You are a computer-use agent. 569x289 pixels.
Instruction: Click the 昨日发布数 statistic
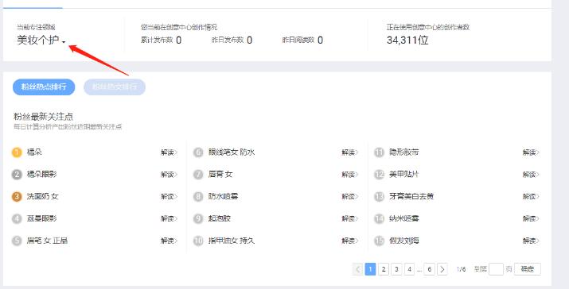(x=232, y=40)
